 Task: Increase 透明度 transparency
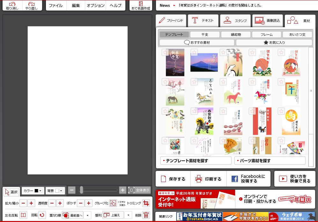(60, 203)
